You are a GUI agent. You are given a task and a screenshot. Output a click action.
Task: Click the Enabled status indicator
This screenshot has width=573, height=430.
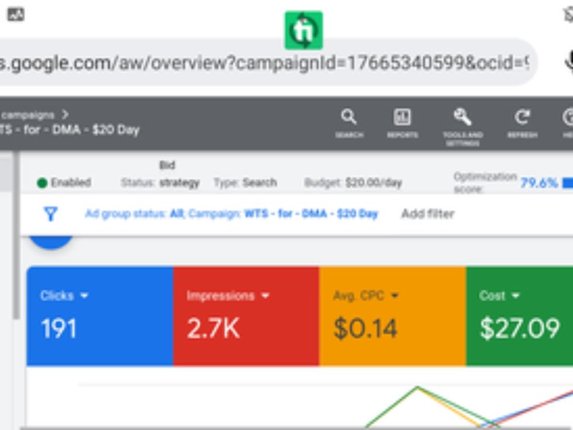tap(64, 182)
